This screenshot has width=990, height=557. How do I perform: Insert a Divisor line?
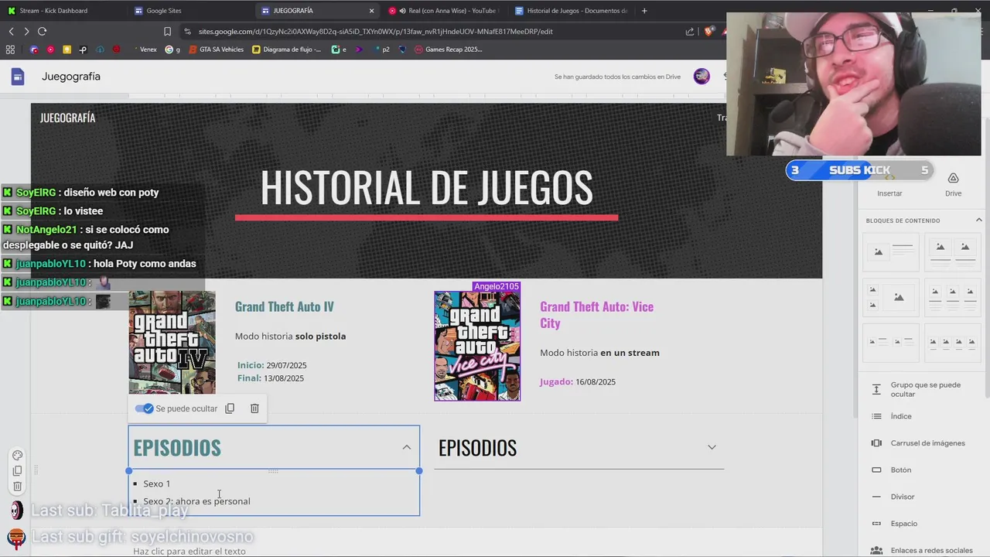coord(920,497)
